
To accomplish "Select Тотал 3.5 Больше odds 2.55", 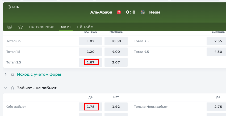I will point(216,41).
